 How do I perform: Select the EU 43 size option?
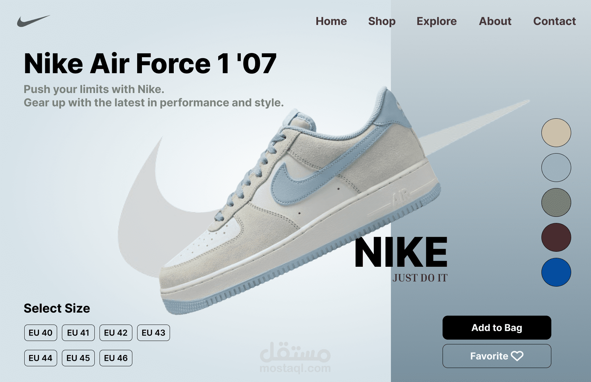point(154,333)
